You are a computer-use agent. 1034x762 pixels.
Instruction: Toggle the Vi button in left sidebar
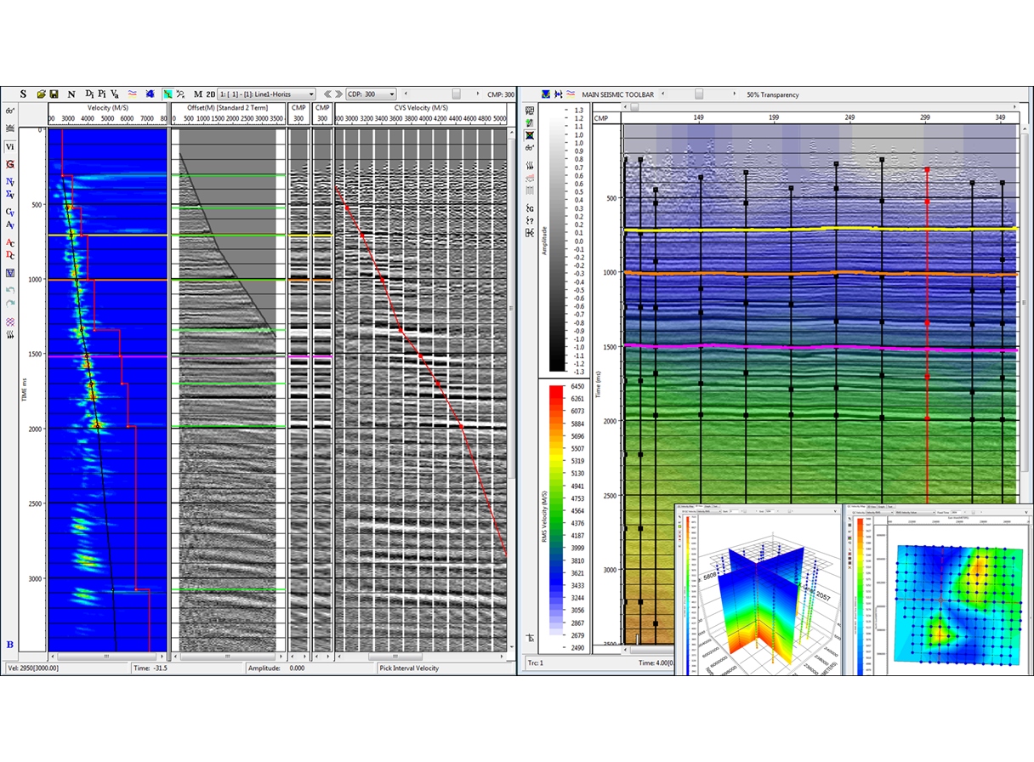point(9,146)
